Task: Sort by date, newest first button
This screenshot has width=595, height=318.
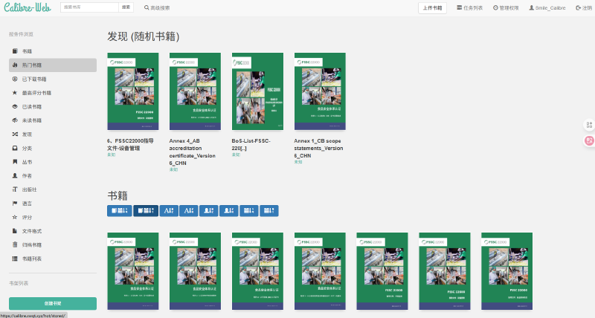Action: [x=120, y=211]
